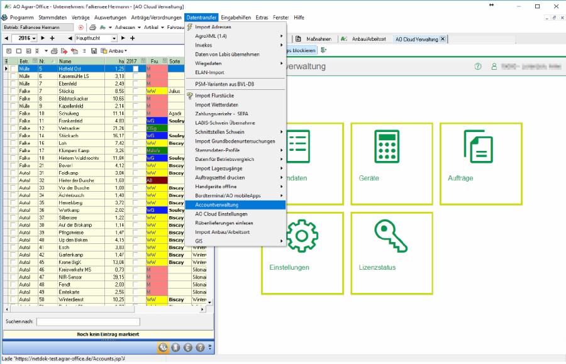This screenshot has height=364, width=566.
Task: Click the euro icon in bottom bar
Action: click(188, 347)
